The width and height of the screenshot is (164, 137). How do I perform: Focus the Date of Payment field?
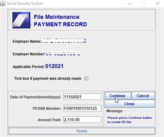pos(82,97)
